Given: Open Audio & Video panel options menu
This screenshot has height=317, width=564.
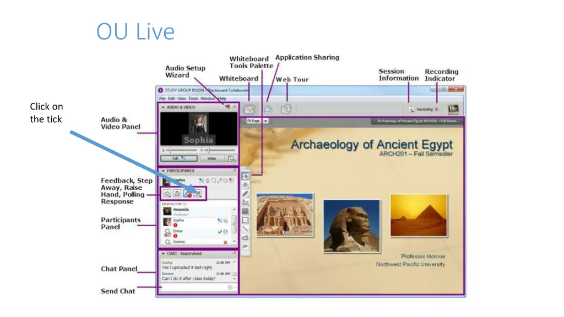Looking at the screenshot, I should [x=235, y=107].
